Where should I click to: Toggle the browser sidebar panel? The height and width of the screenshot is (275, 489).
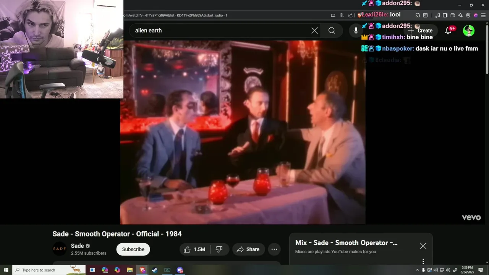coord(445,15)
